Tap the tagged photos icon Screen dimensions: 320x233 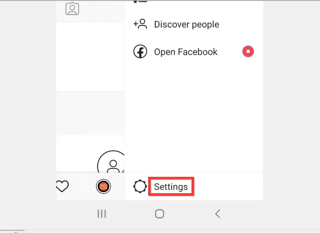72,8
